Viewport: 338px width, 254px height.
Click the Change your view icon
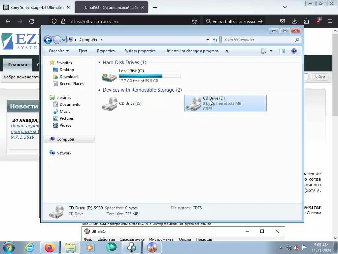[264, 51]
